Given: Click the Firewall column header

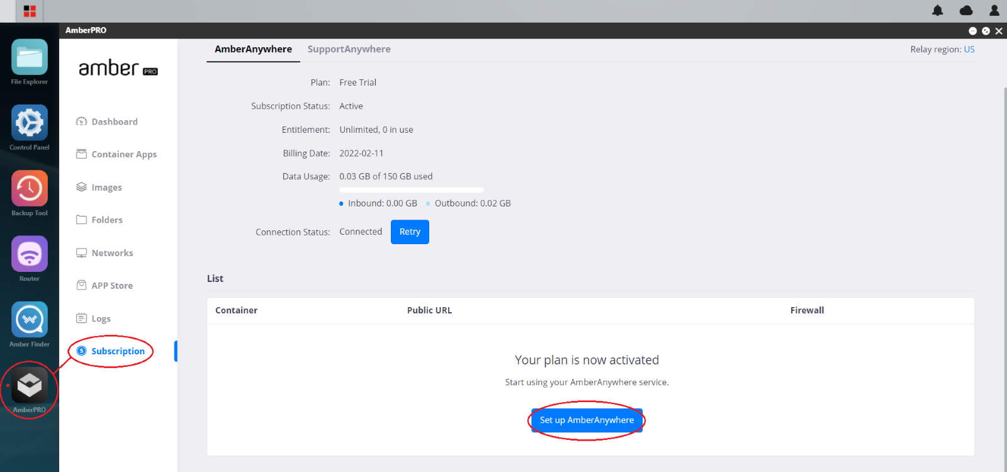Looking at the screenshot, I should 807,310.
